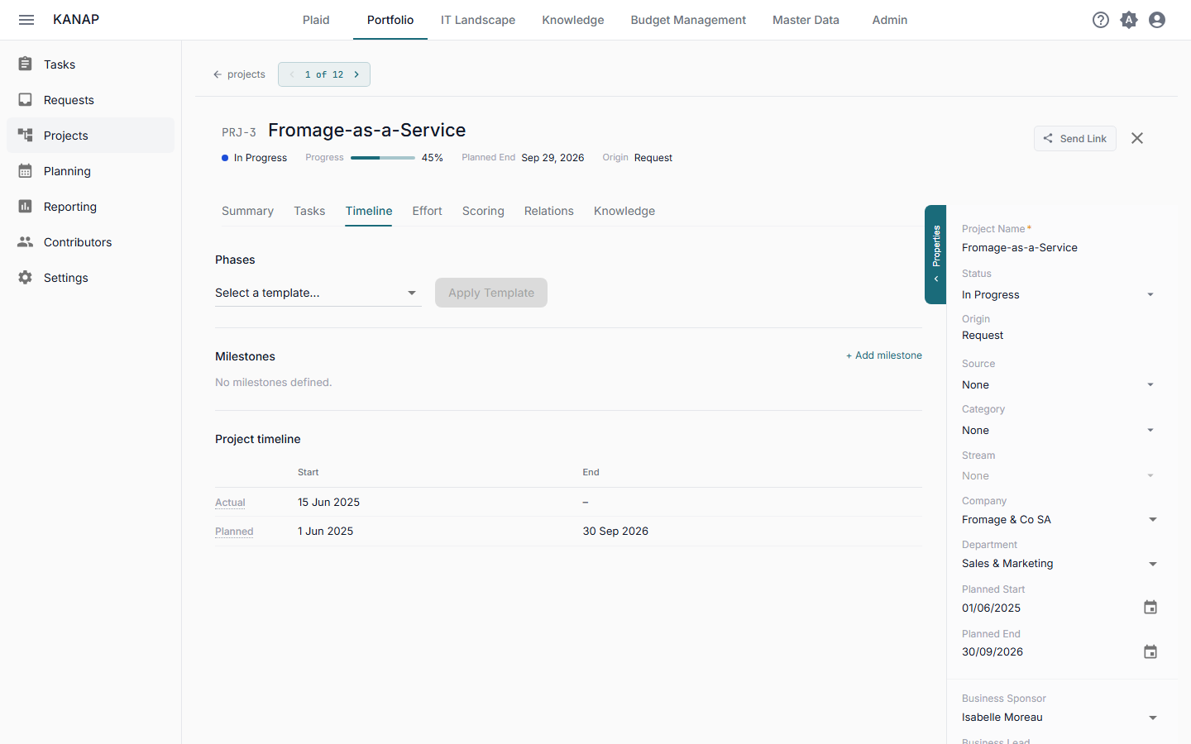Click Add milestone link
The width and height of the screenshot is (1191, 744).
point(884,355)
